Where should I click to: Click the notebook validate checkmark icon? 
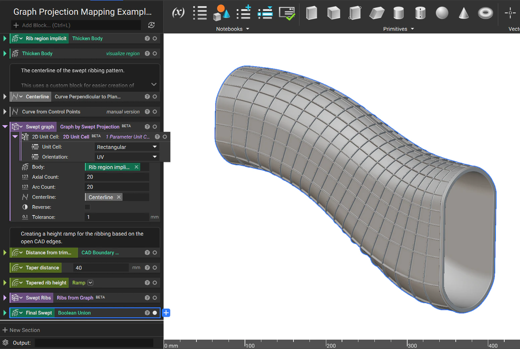[x=287, y=13]
